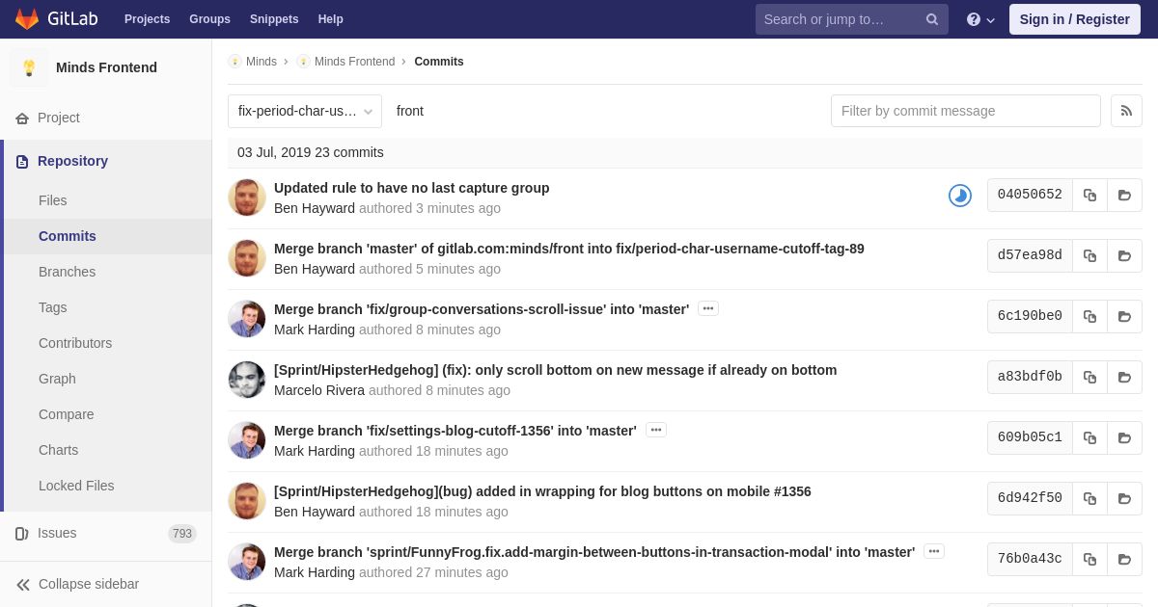Viewport: 1158px width, 607px height.
Task: Focus the Filter by commit message field
Action: click(x=966, y=111)
